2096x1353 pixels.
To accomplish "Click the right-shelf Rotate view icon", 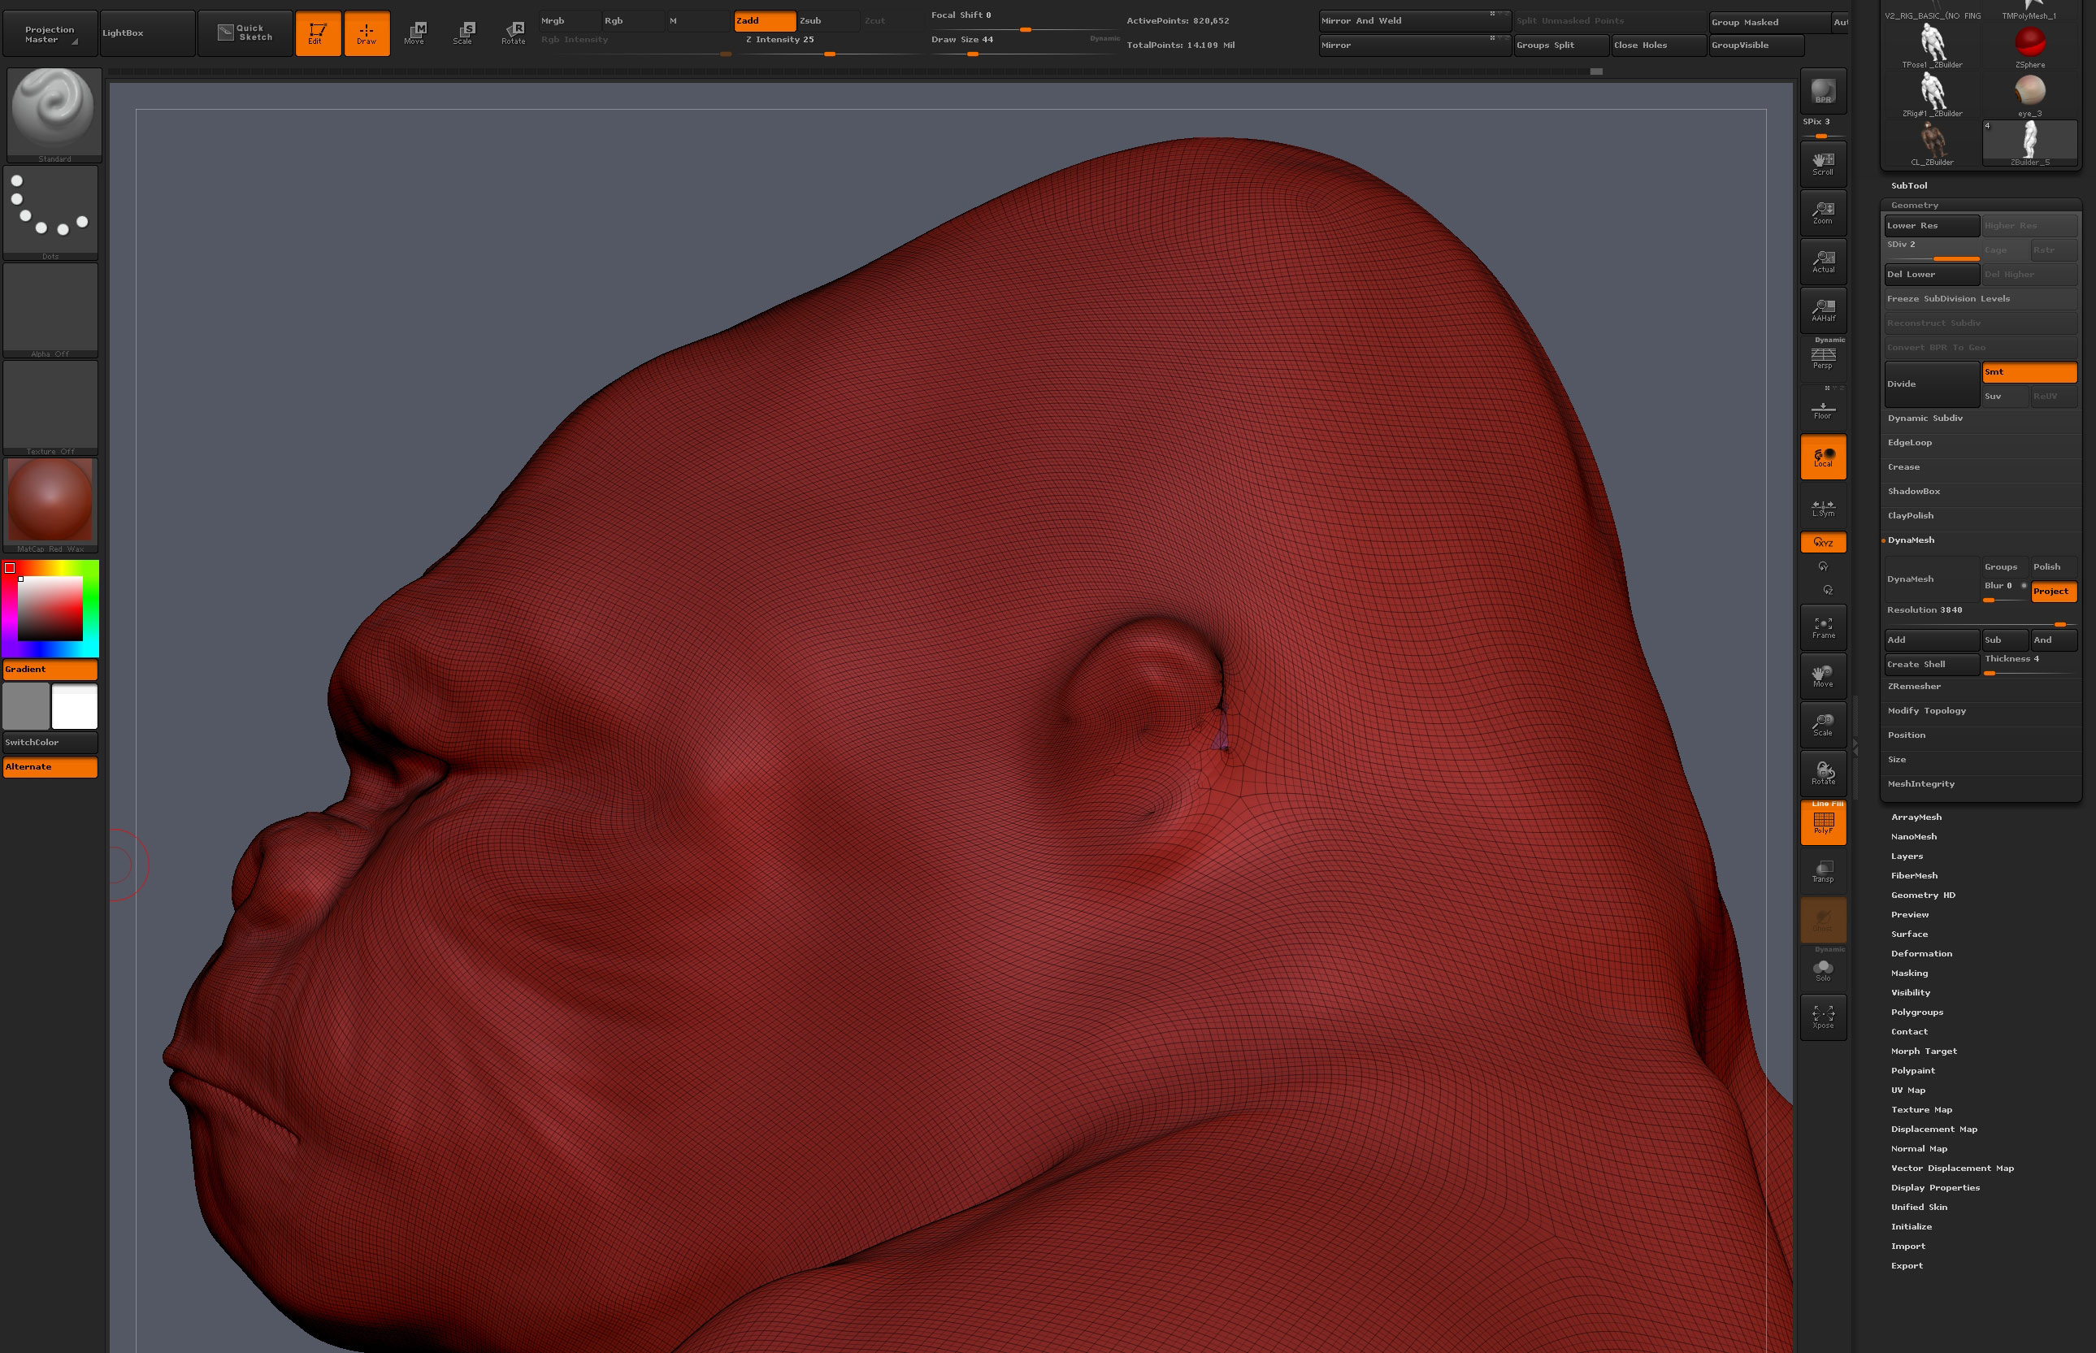I will click(x=1823, y=774).
